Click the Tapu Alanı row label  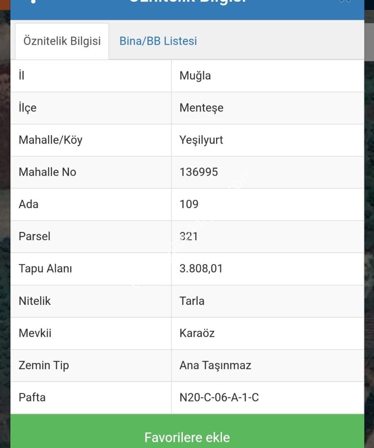click(x=45, y=269)
